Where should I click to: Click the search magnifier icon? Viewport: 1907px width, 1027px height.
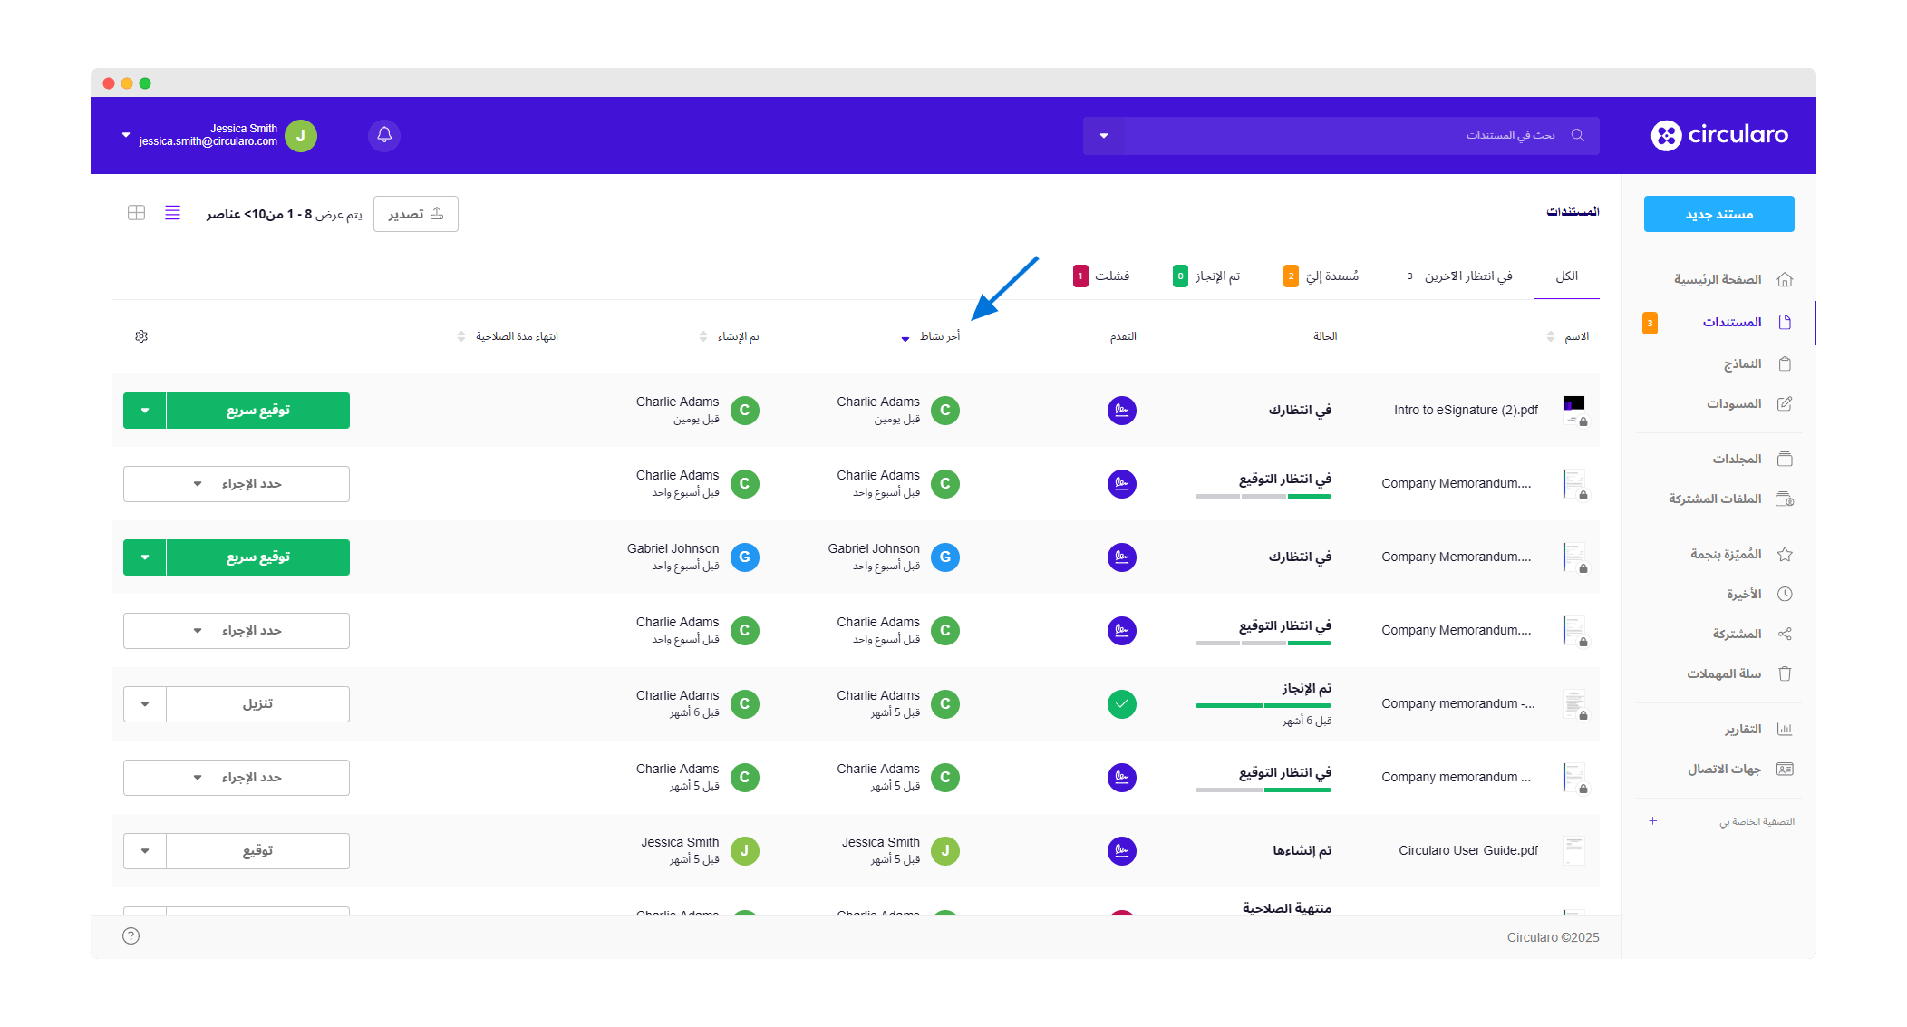[x=1577, y=135]
